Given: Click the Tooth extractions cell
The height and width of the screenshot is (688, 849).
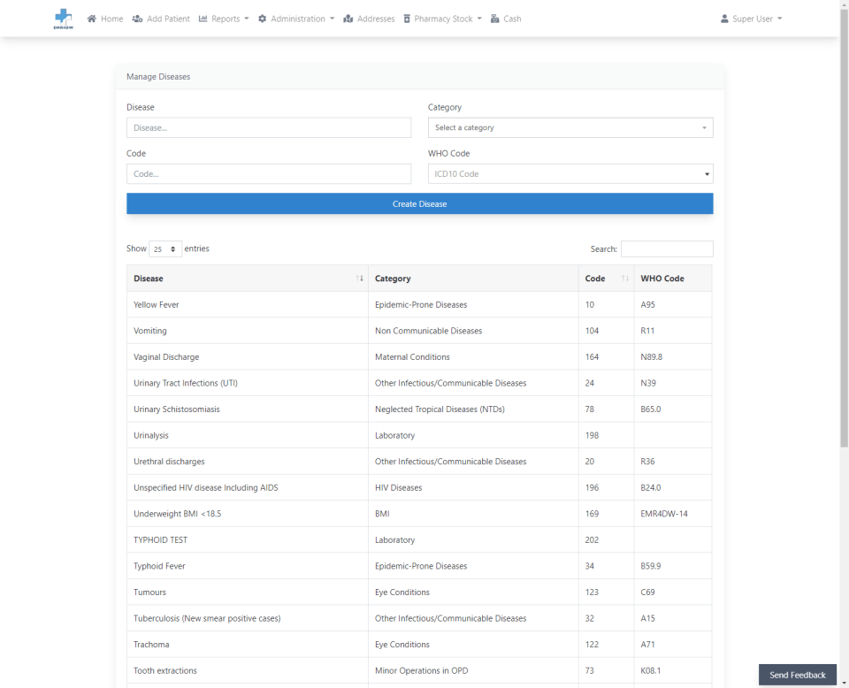Looking at the screenshot, I should (x=248, y=670).
